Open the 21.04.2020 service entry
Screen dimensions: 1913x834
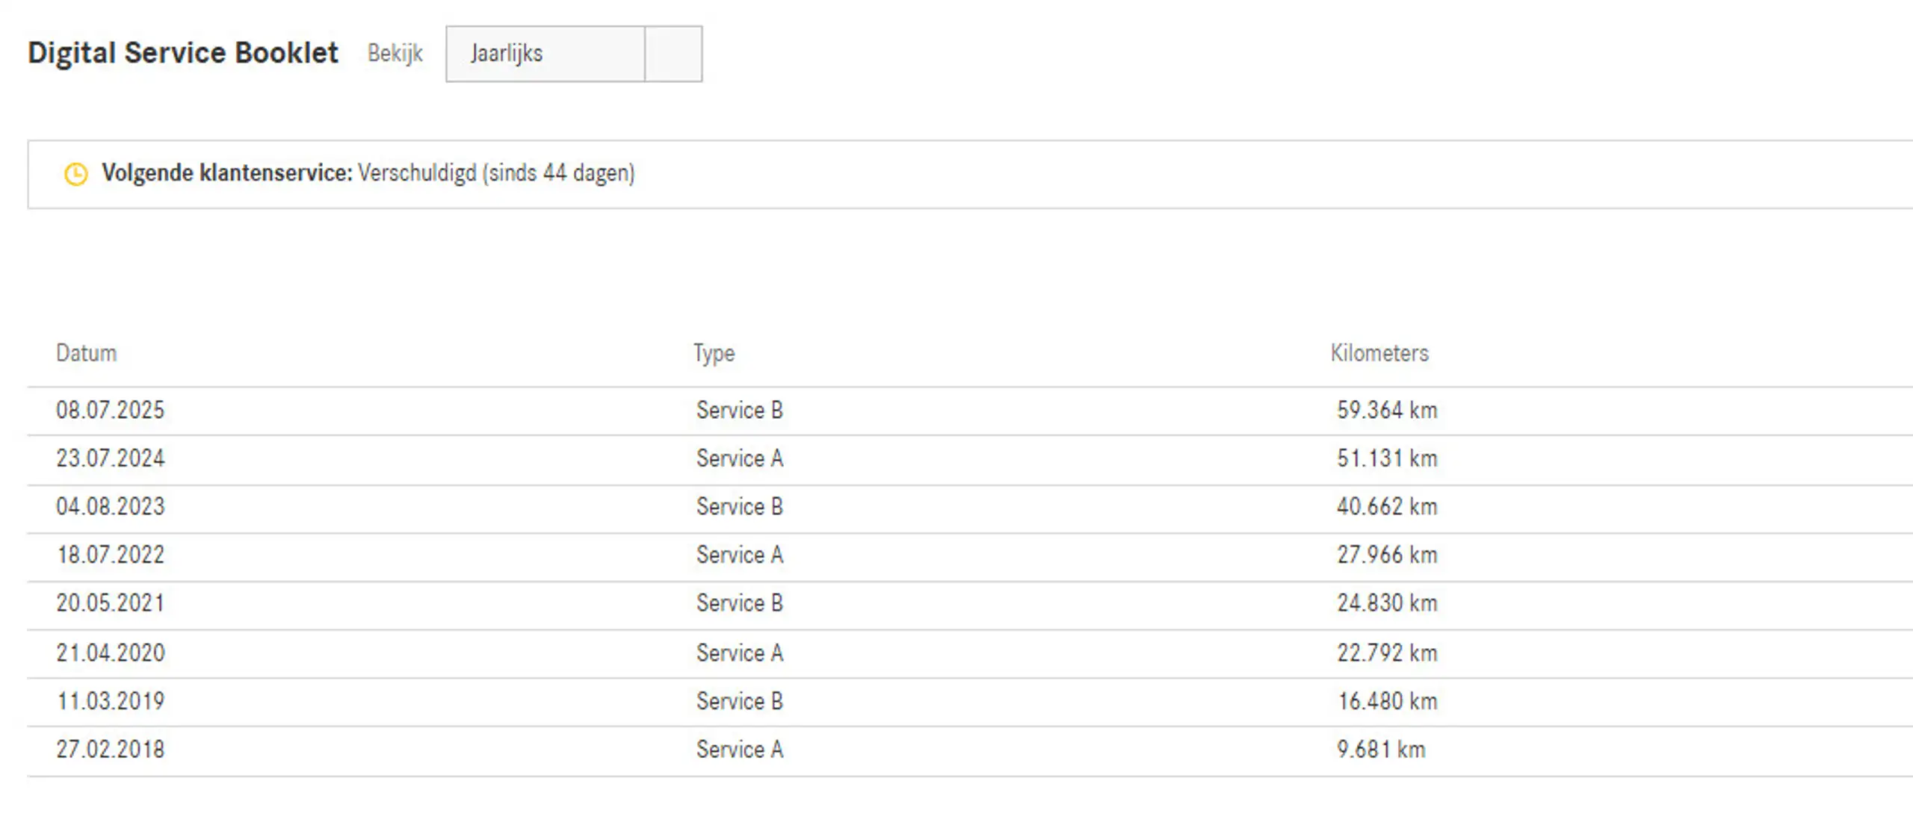click(970, 653)
